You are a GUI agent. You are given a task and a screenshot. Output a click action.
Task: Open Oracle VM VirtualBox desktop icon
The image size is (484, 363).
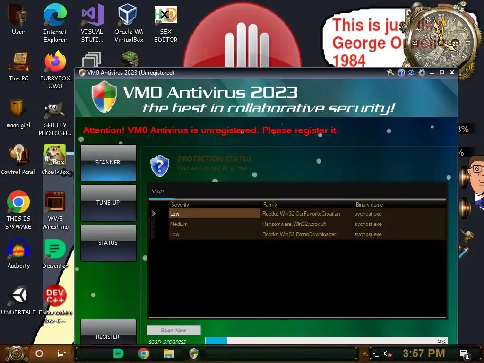point(129,23)
